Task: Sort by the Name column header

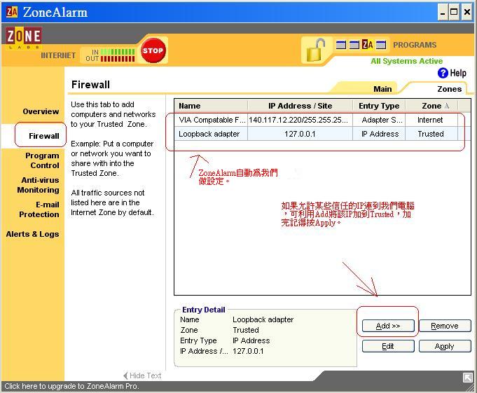Action: [211, 106]
